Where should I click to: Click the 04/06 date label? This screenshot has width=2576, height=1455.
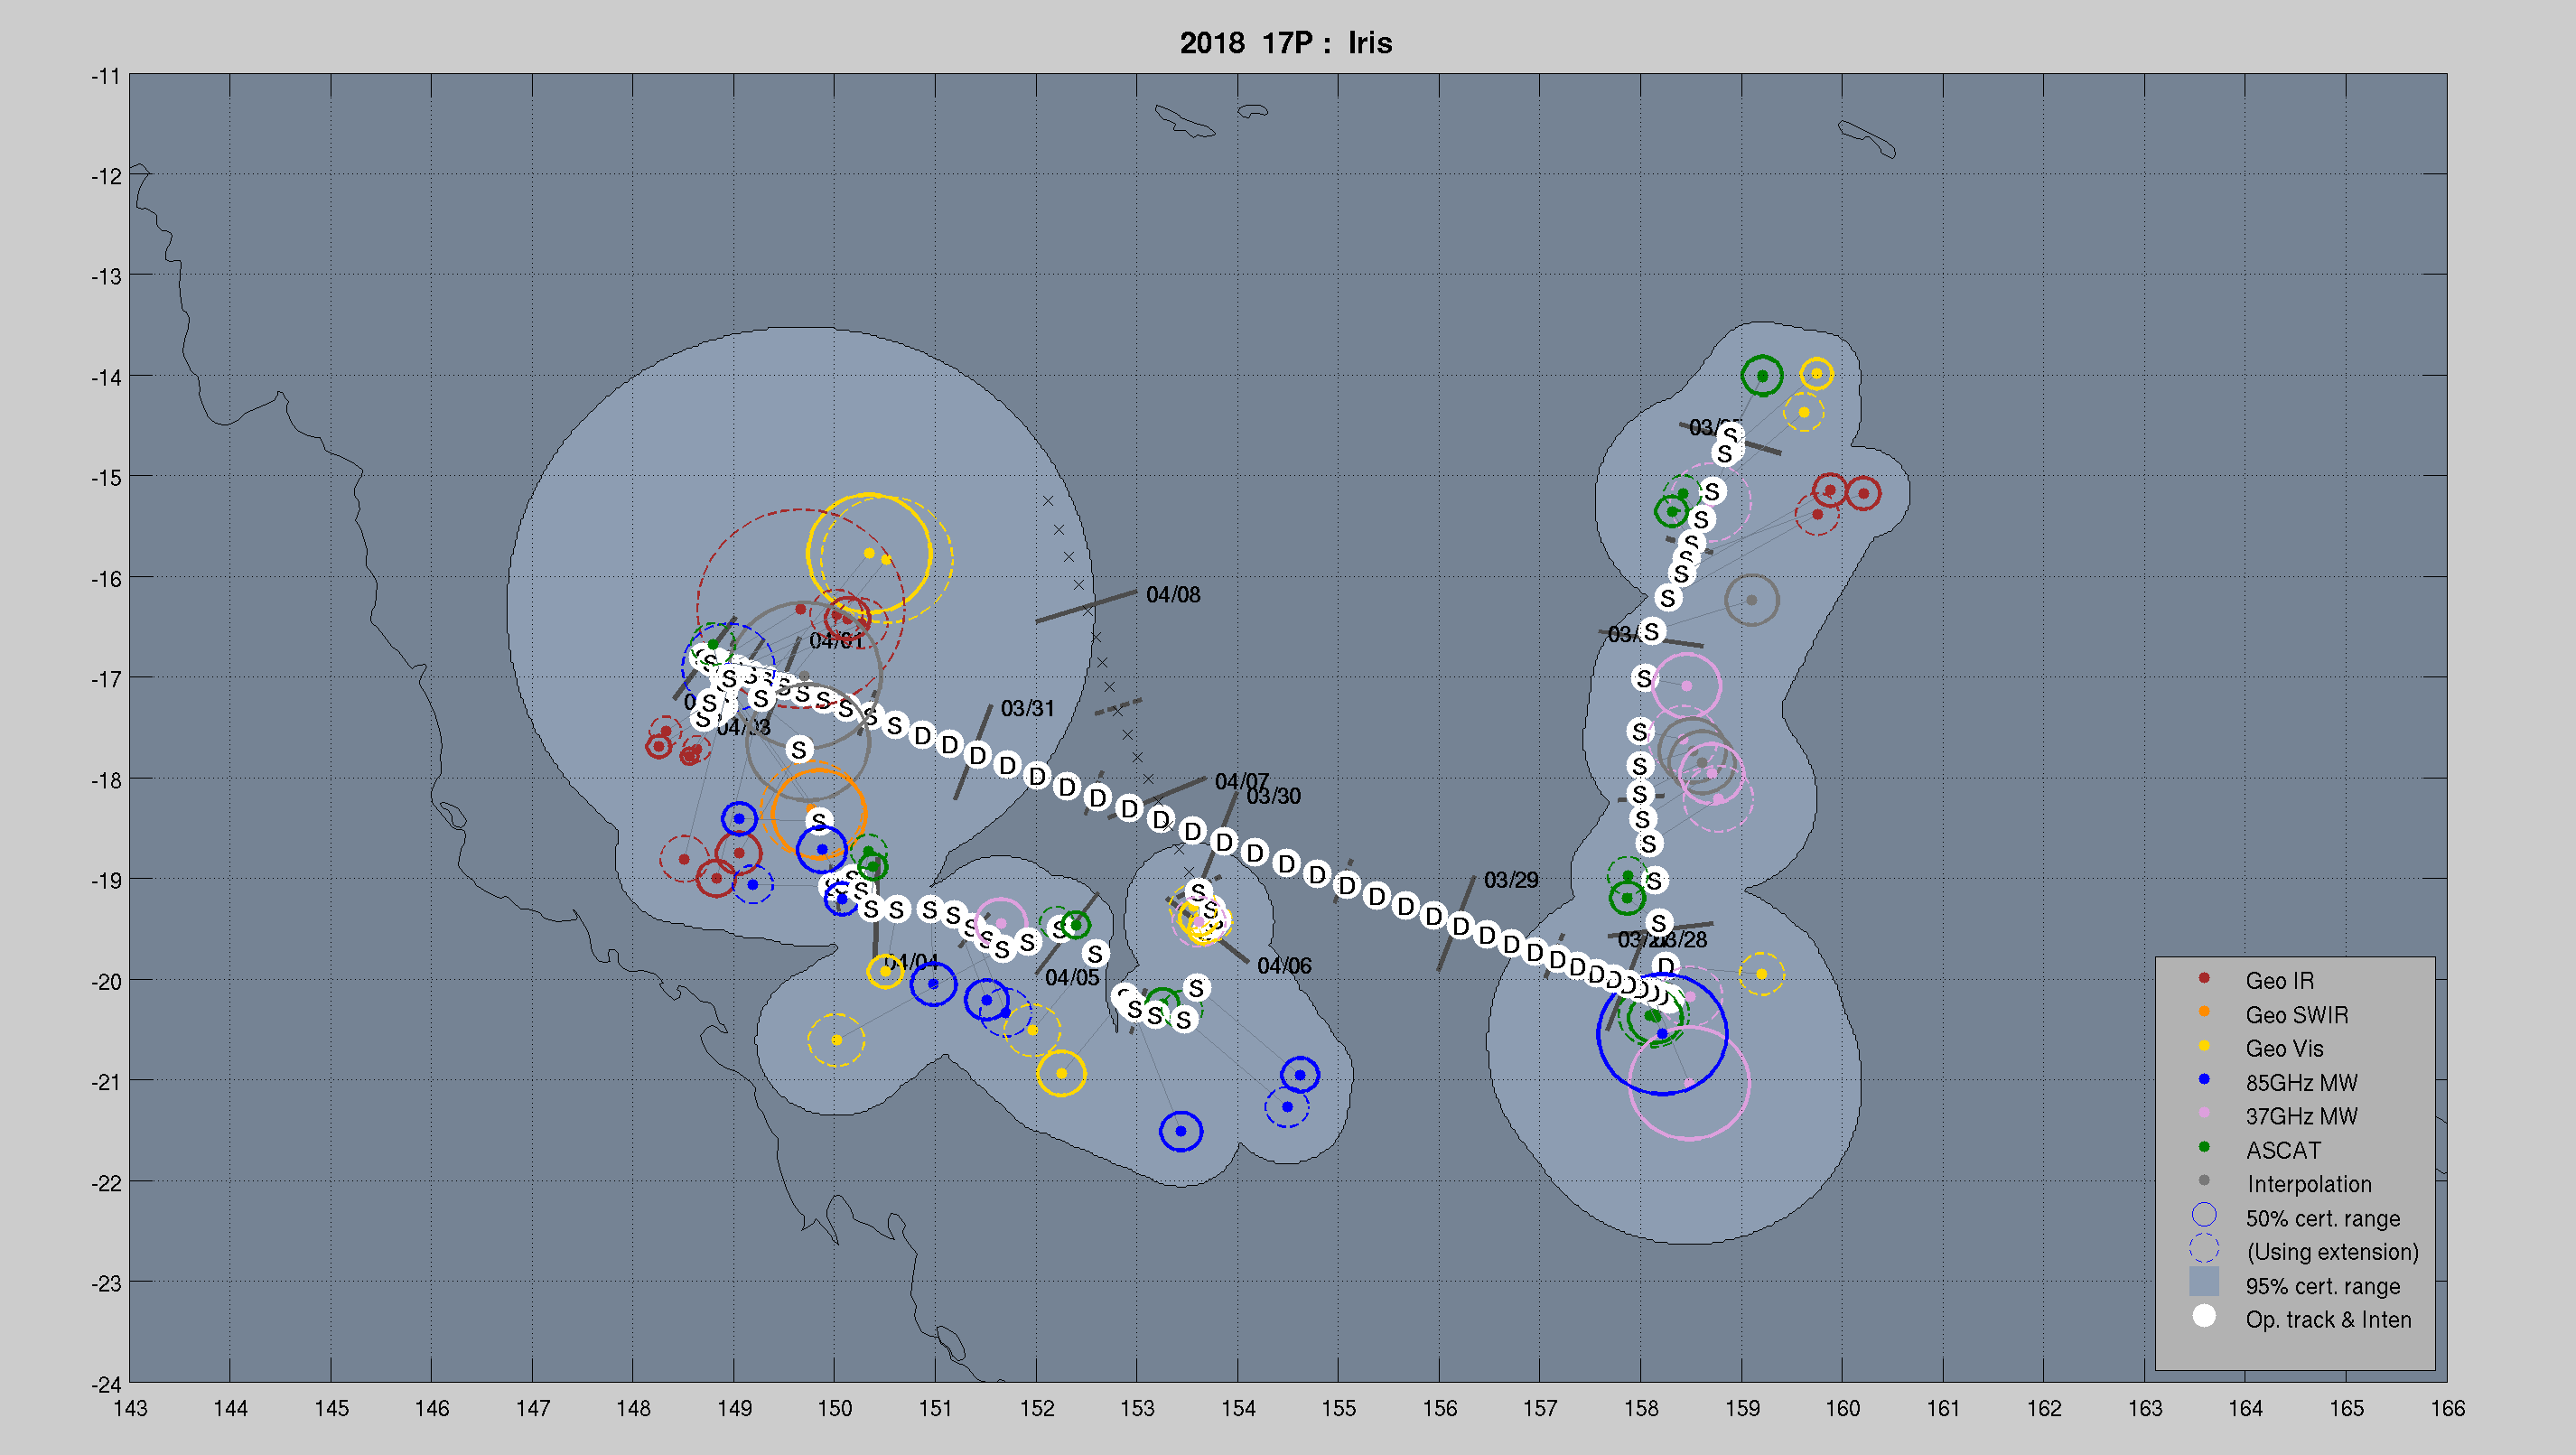pos(1284,966)
